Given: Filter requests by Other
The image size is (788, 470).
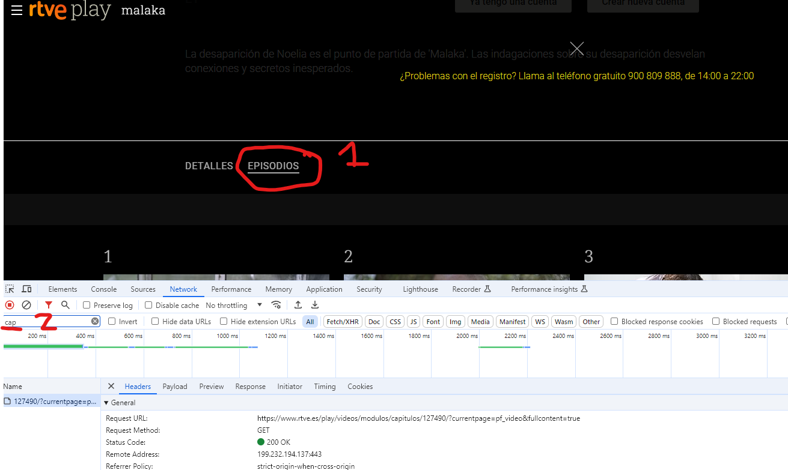Looking at the screenshot, I should pyautogui.click(x=591, y=322).
